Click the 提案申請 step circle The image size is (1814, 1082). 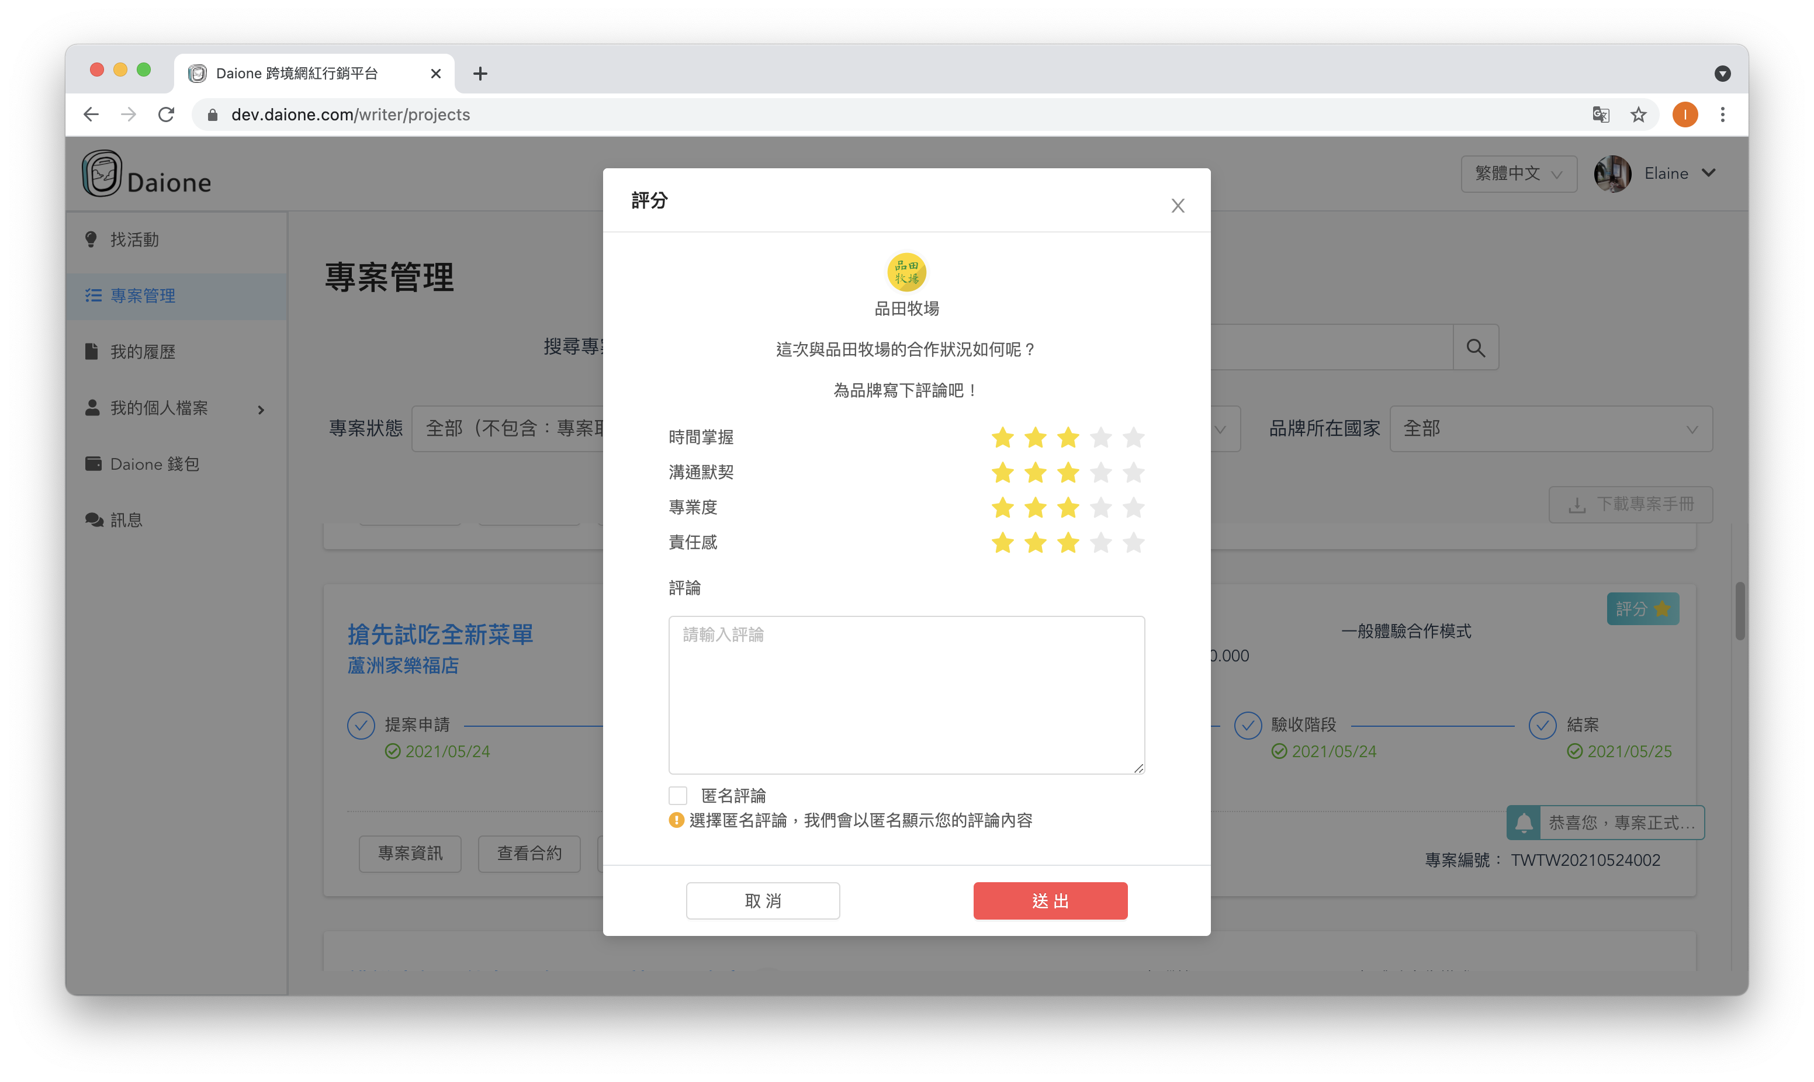tap(361, 726)
